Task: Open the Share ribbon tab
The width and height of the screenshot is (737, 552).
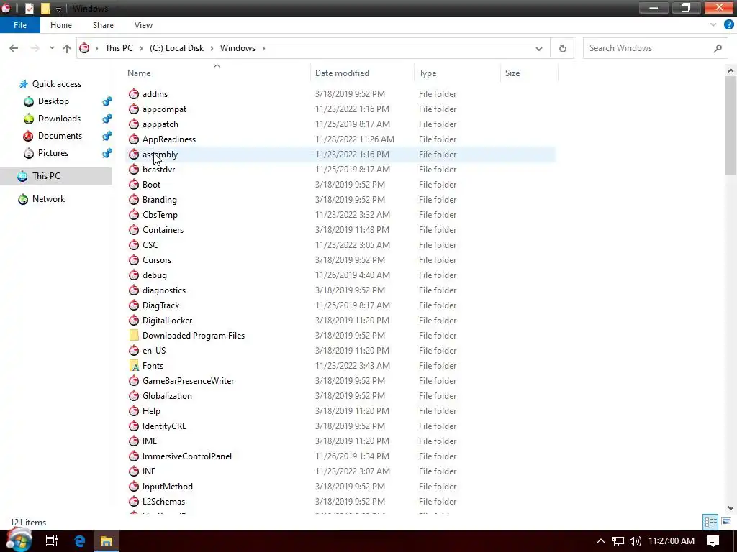Action: [103, 25]
